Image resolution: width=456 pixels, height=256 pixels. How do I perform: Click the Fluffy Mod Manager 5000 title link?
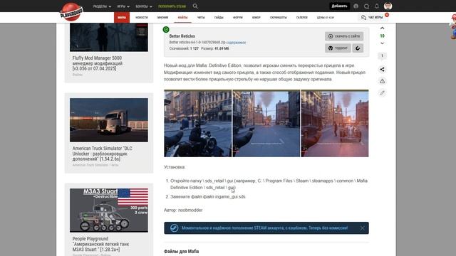pos(98,63)
